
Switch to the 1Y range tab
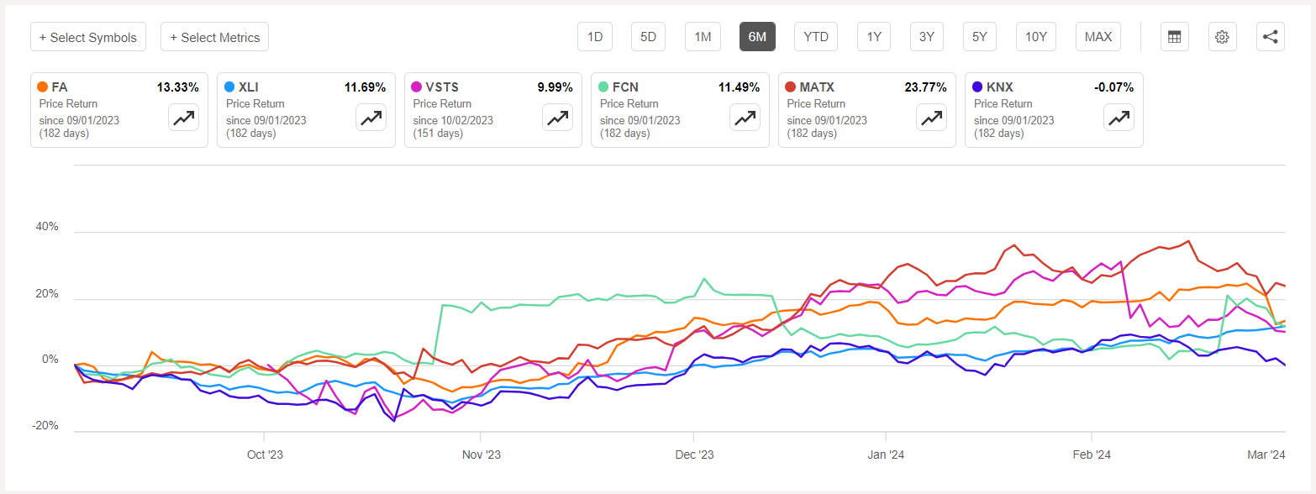873,36
